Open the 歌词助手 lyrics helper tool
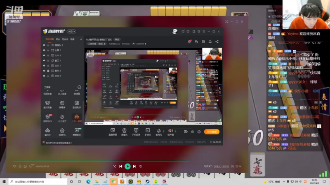 (x=77, y=105)
